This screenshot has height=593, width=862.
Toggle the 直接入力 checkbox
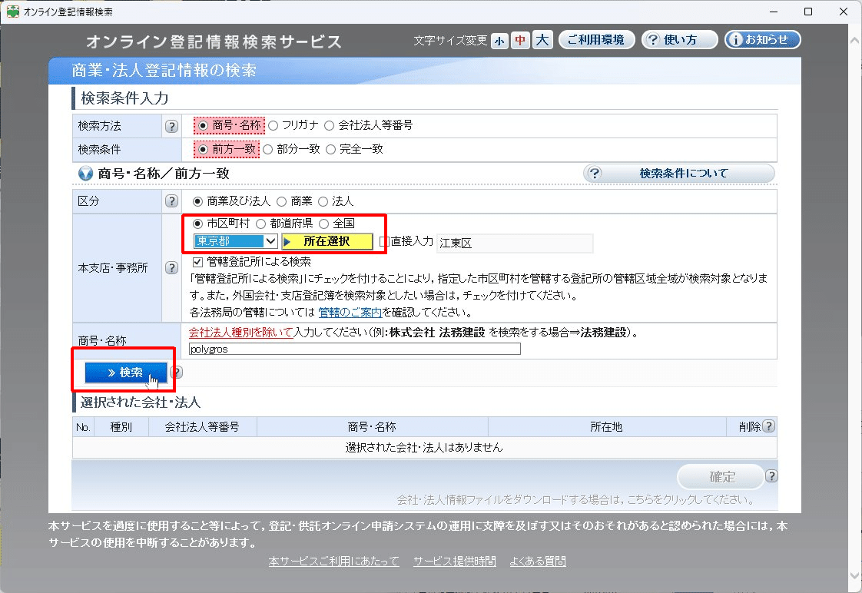pos(385,241)
